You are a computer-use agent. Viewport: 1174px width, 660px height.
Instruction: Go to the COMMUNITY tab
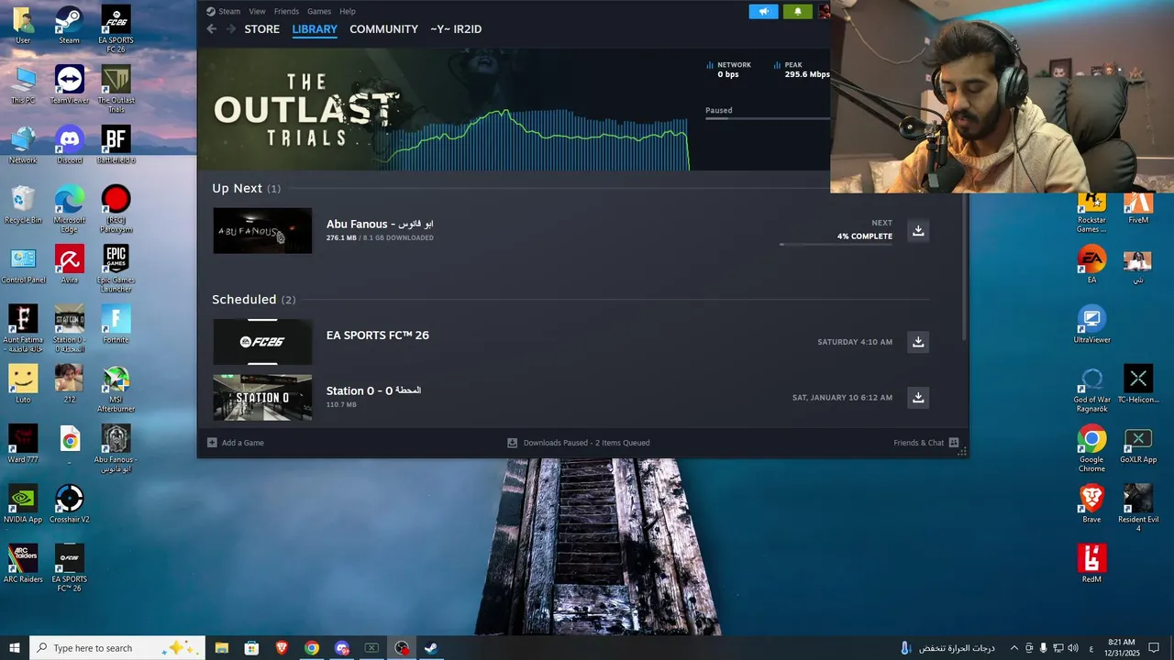pos(383,29)
